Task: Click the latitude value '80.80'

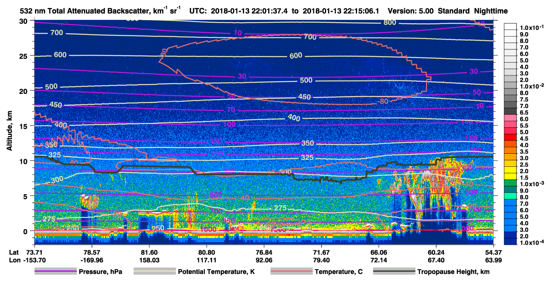Action: click(206, 252)
